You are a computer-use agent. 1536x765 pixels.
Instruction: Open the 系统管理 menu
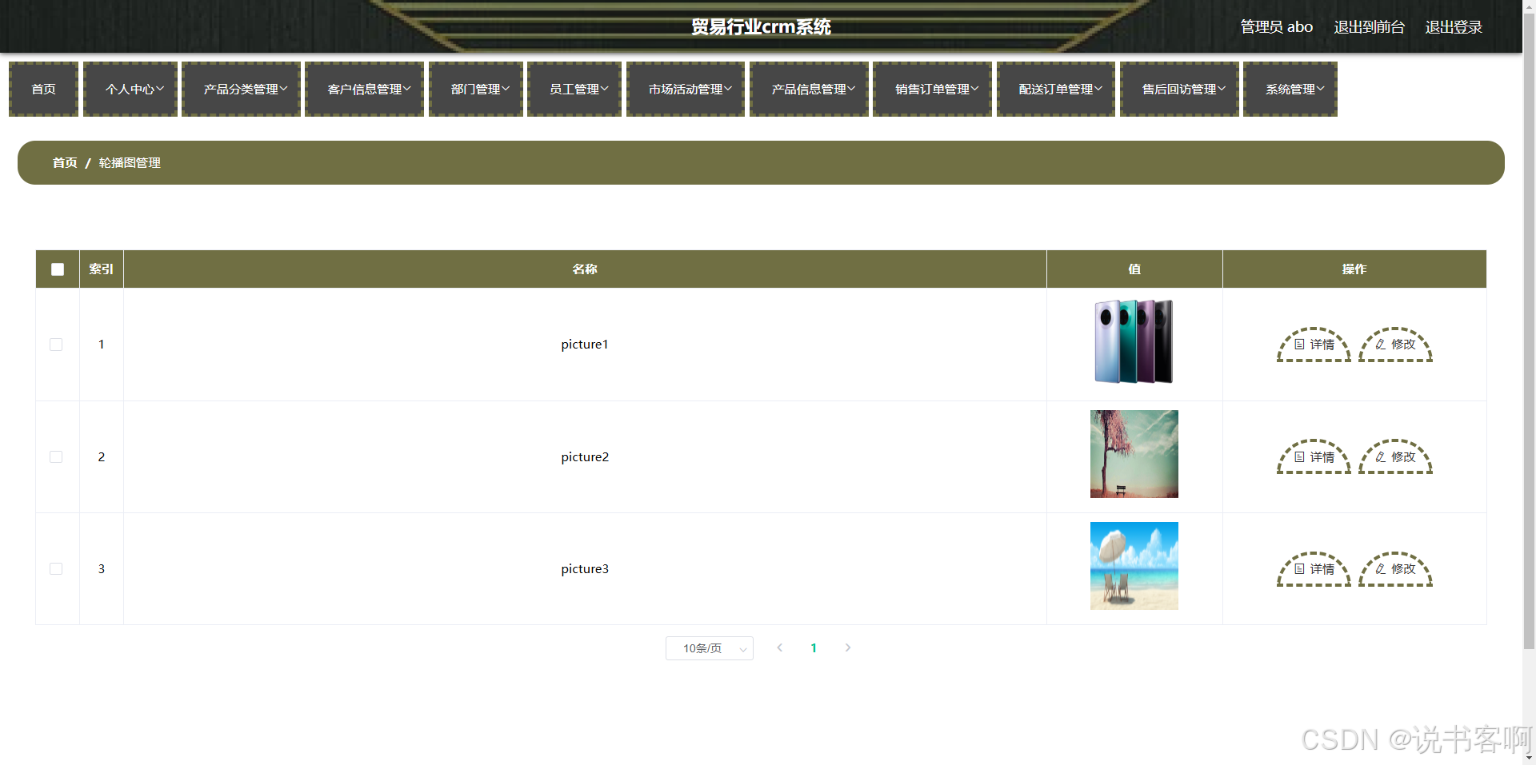(x=1290, y=90)
